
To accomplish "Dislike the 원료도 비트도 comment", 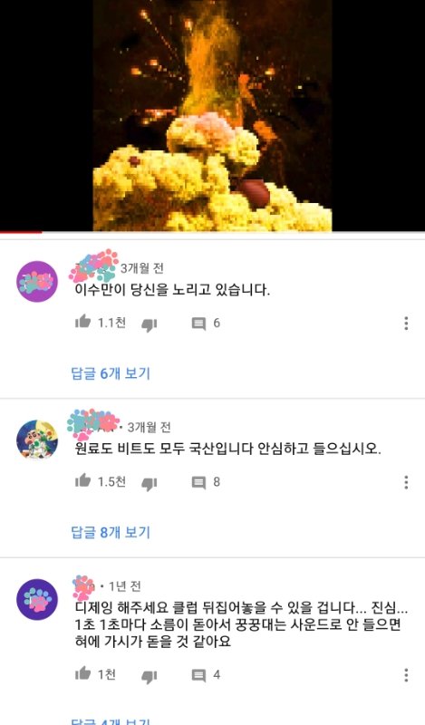I will 149,484.
